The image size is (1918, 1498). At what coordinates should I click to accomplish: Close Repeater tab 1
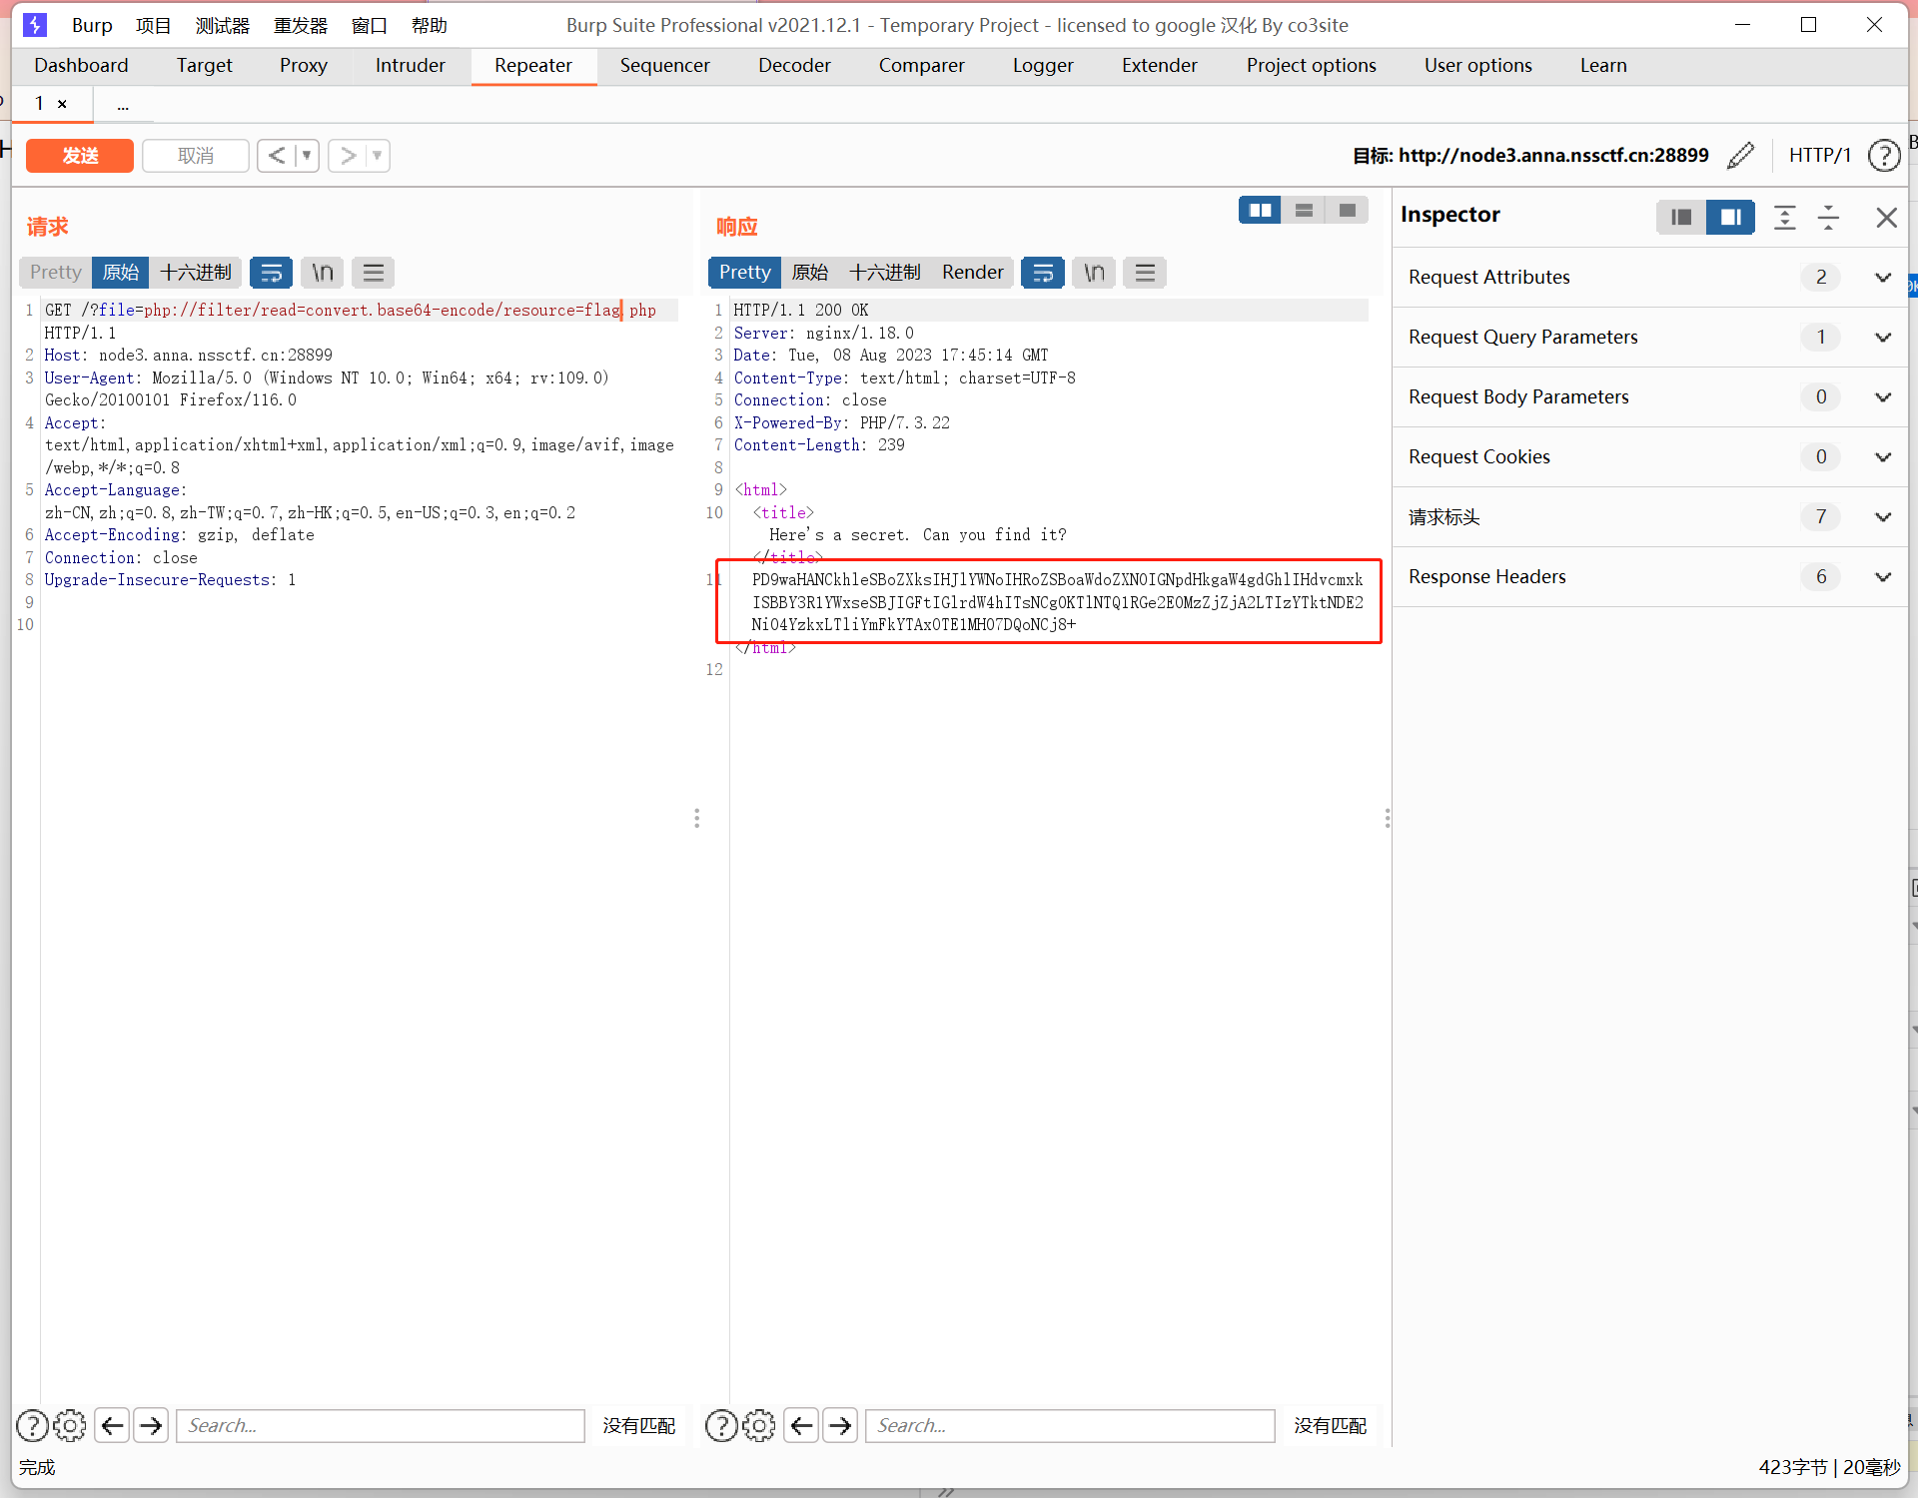pos(62,104)
